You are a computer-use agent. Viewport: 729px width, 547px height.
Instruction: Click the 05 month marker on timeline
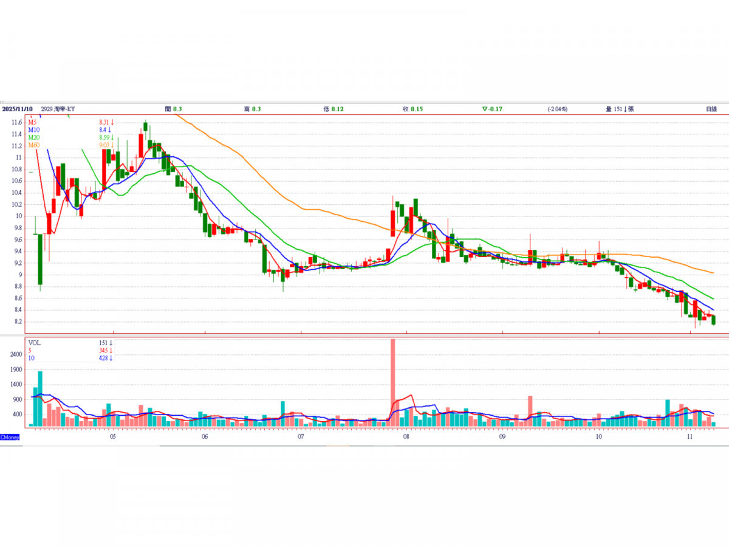tap(113, 436)
